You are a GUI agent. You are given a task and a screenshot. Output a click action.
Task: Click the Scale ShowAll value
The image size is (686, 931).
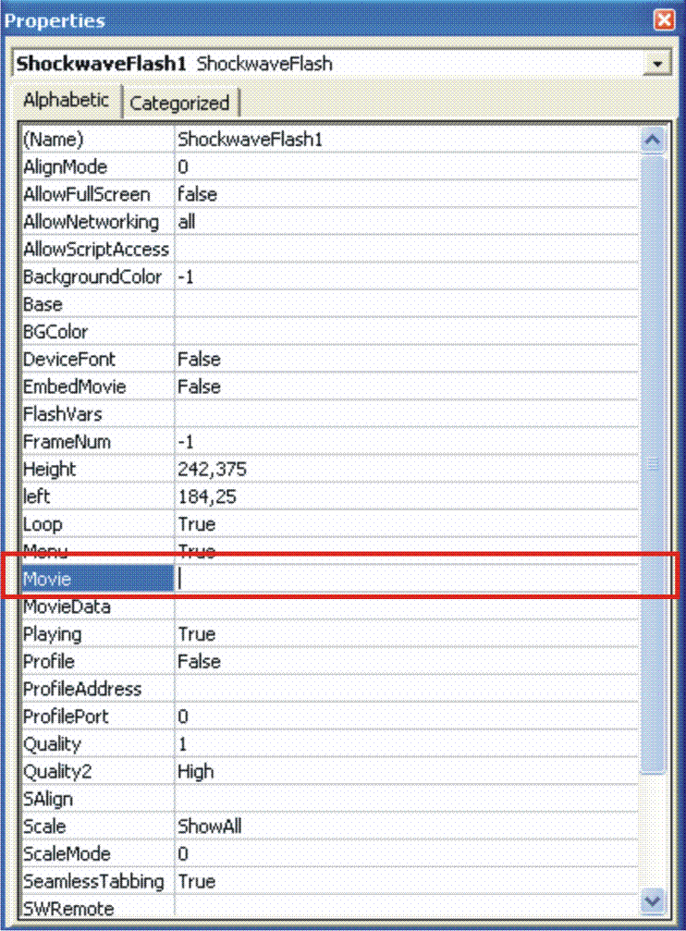click(210, 826)
